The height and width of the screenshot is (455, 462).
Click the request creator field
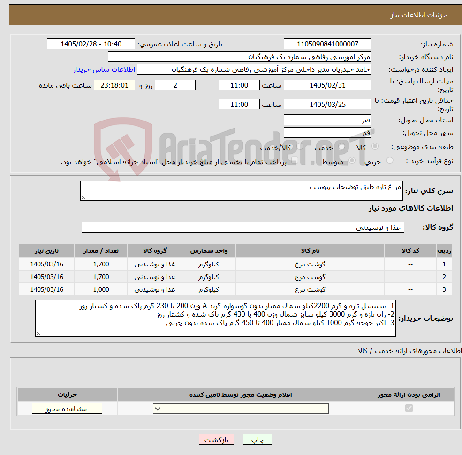click(254, 69)
